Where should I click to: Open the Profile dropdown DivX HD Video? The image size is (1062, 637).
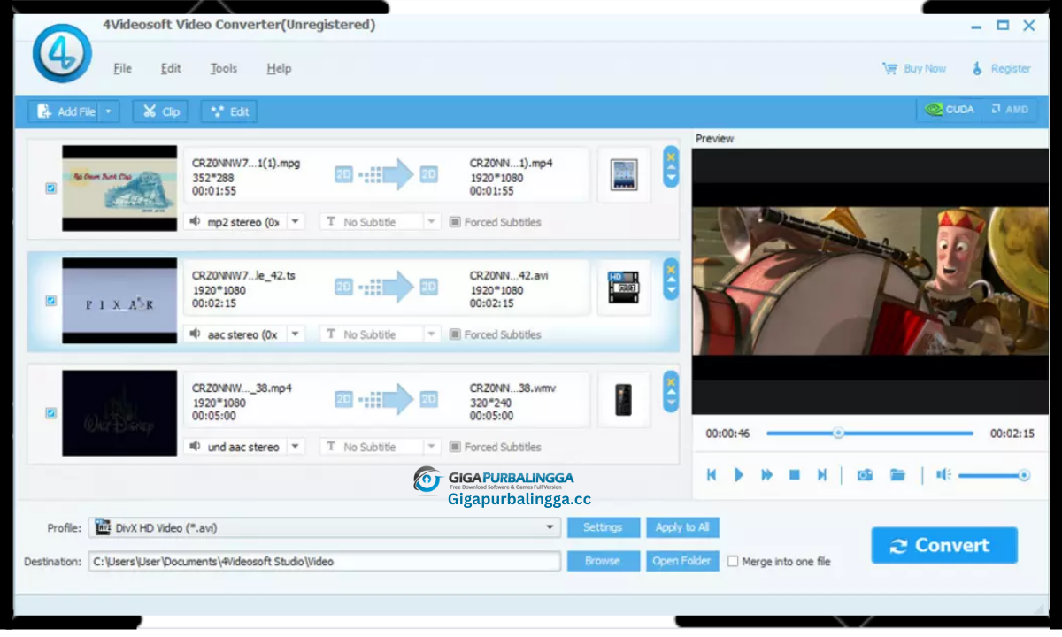[x=325, y=527]
